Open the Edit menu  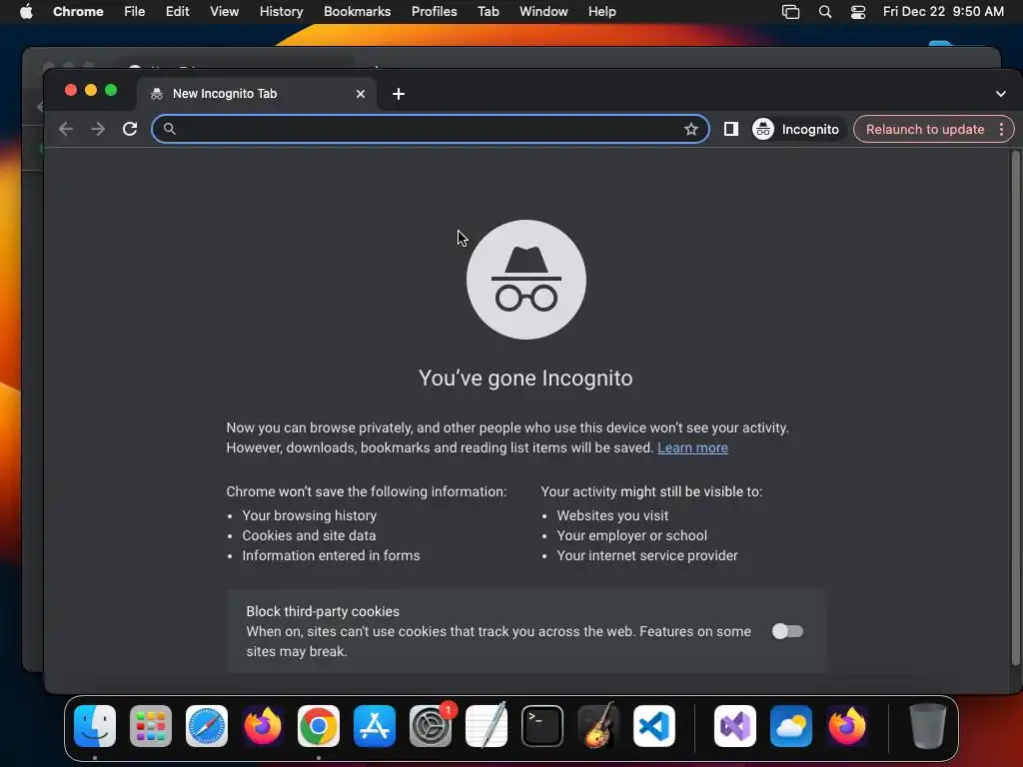pos(177,12)
